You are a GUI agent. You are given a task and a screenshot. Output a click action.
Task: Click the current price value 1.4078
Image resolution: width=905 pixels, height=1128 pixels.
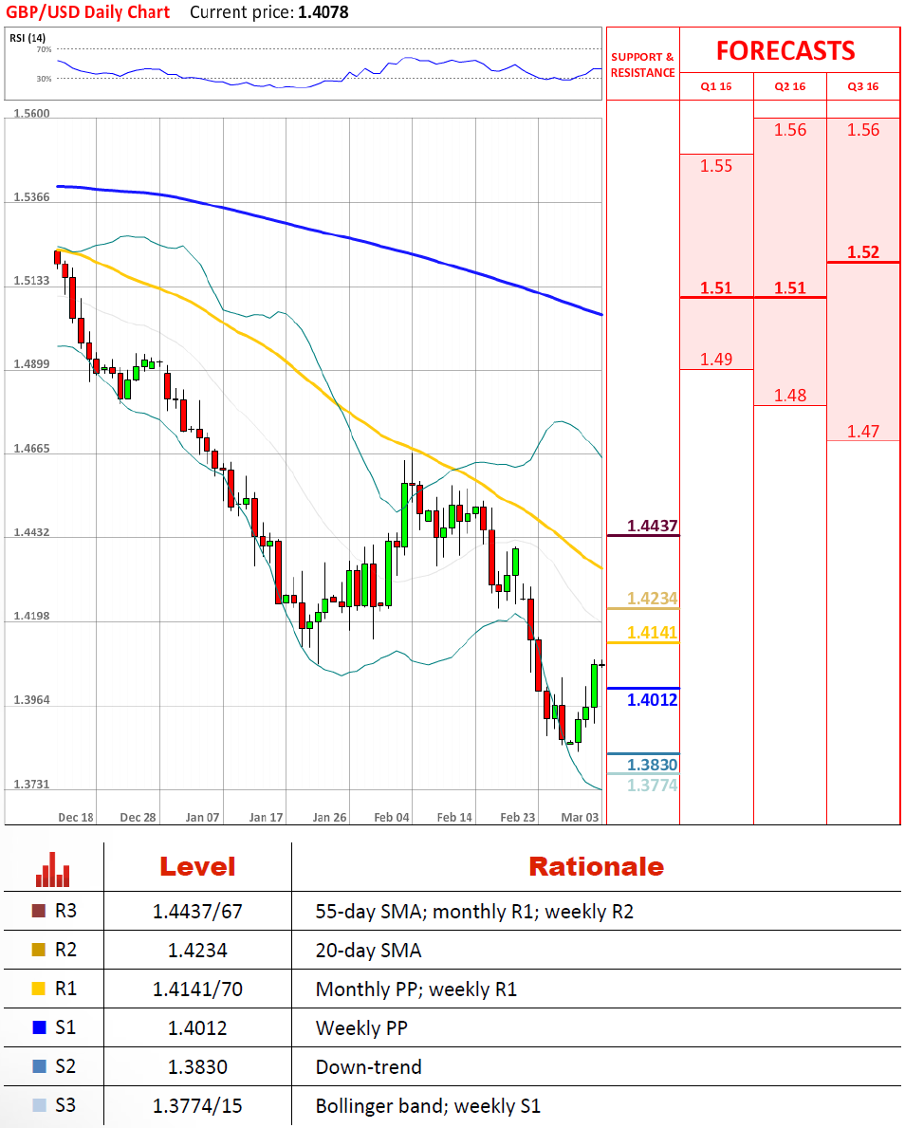(x=323, y=12)
